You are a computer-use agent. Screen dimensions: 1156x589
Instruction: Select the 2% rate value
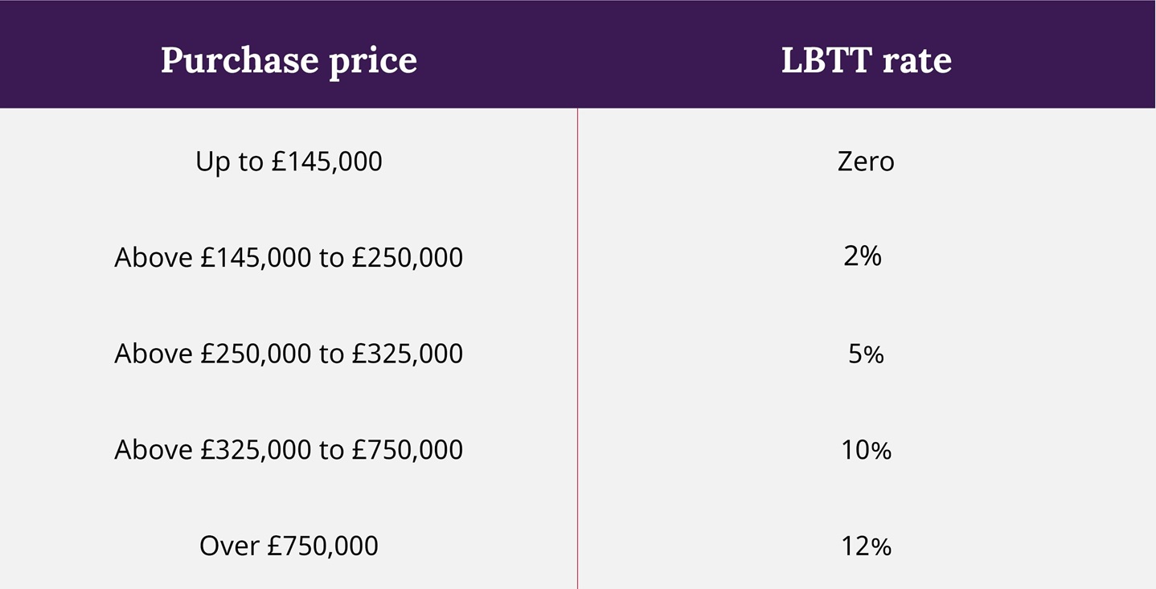point(863,256)
